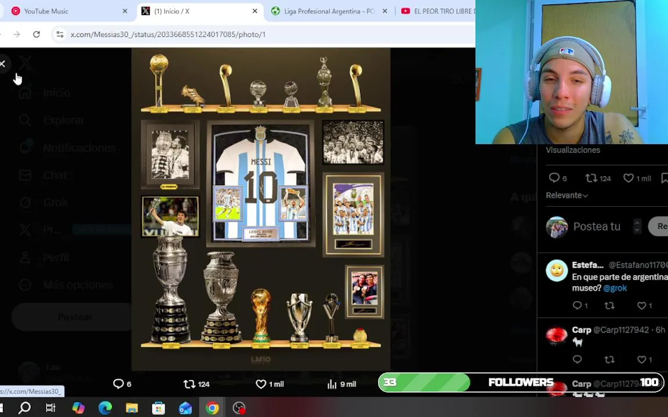Screen dimensions: 668x417
Task: Switch to EL PEOR TIRO LIBRE tab
Action: 437,11
